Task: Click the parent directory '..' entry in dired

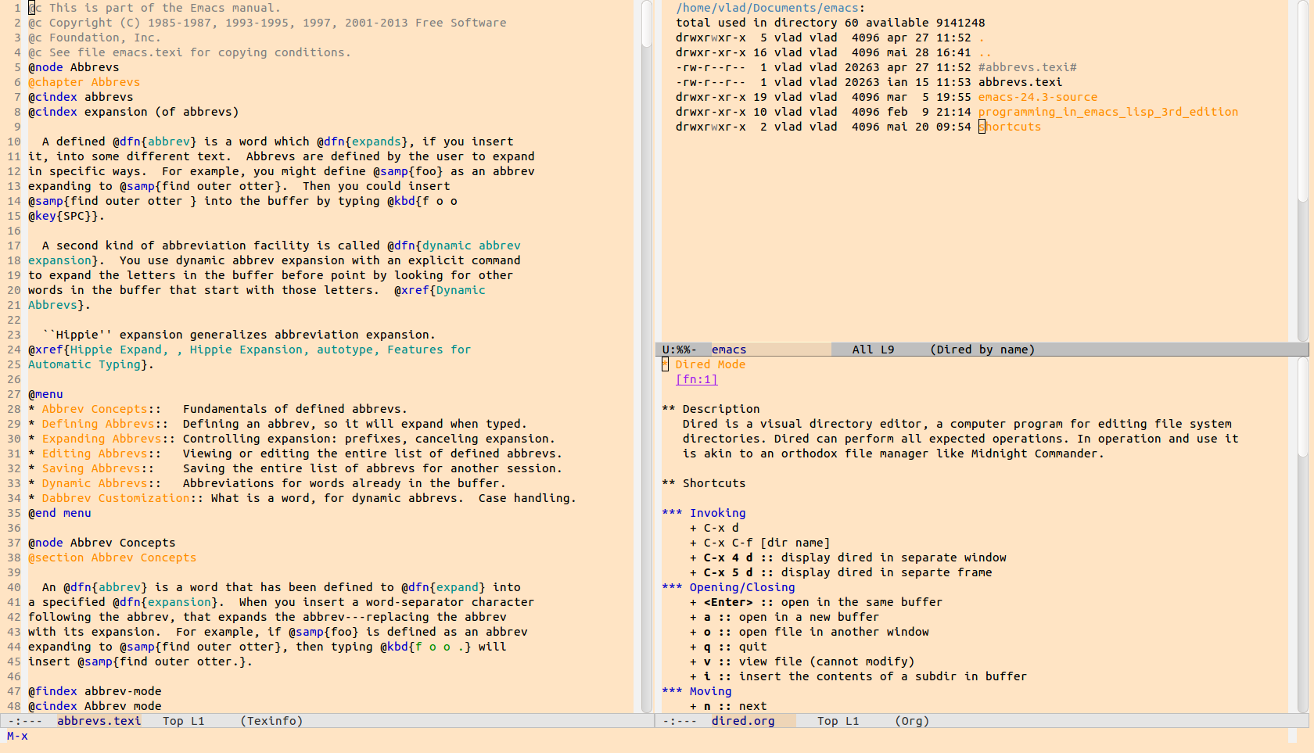Action: [x=985, y=52]
